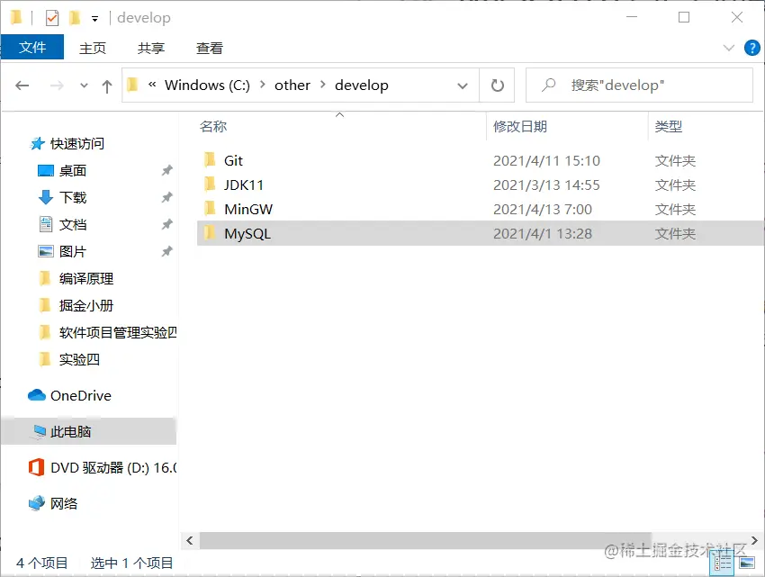The width and height of the screenshot is (765, 577).
Task: Switch to the 主页 ribbon tab
Action: (92, 48)
